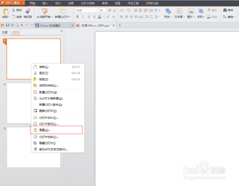Click the numbered list icon
Image resolution: width=239 pixels, height=186 pixels.
(x=129, y=10)
